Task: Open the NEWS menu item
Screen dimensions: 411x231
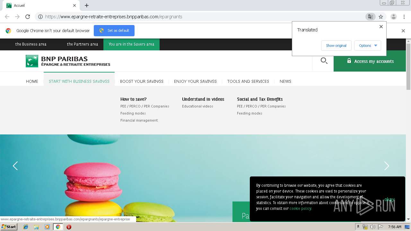Action: pos(285,81)
